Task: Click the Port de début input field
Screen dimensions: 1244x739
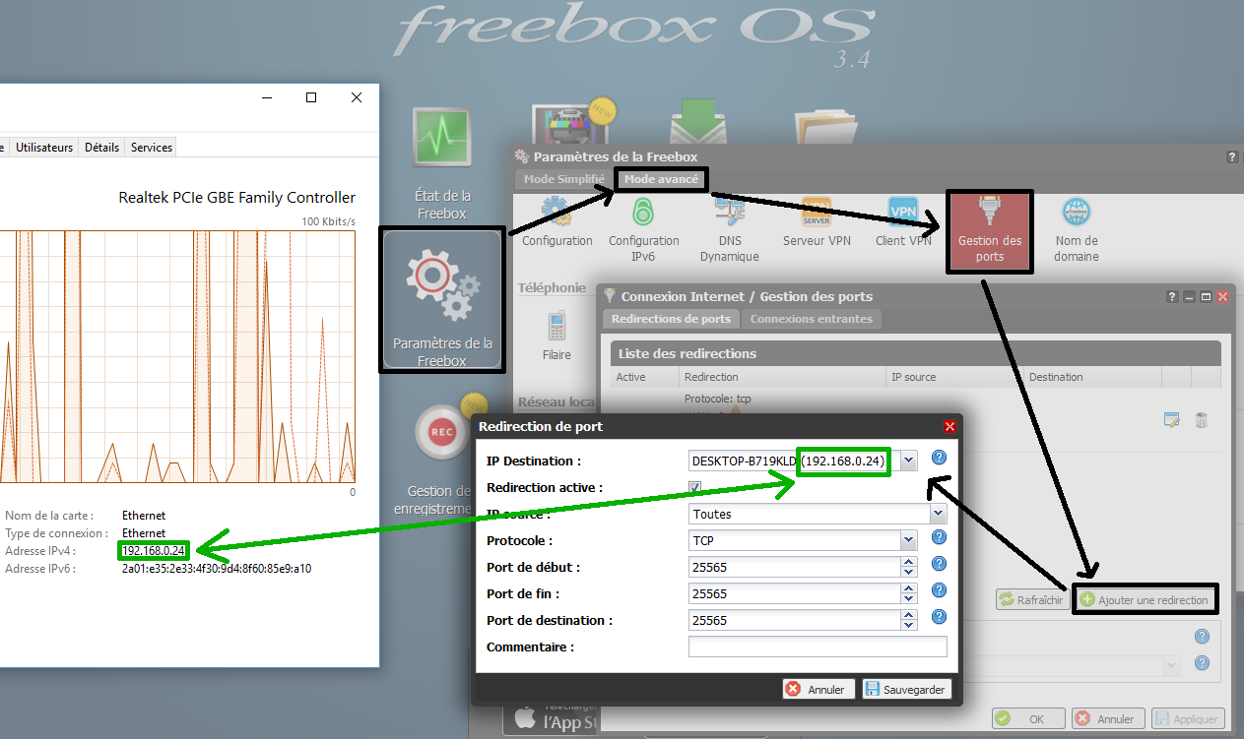Action: [x=795, y=567]
